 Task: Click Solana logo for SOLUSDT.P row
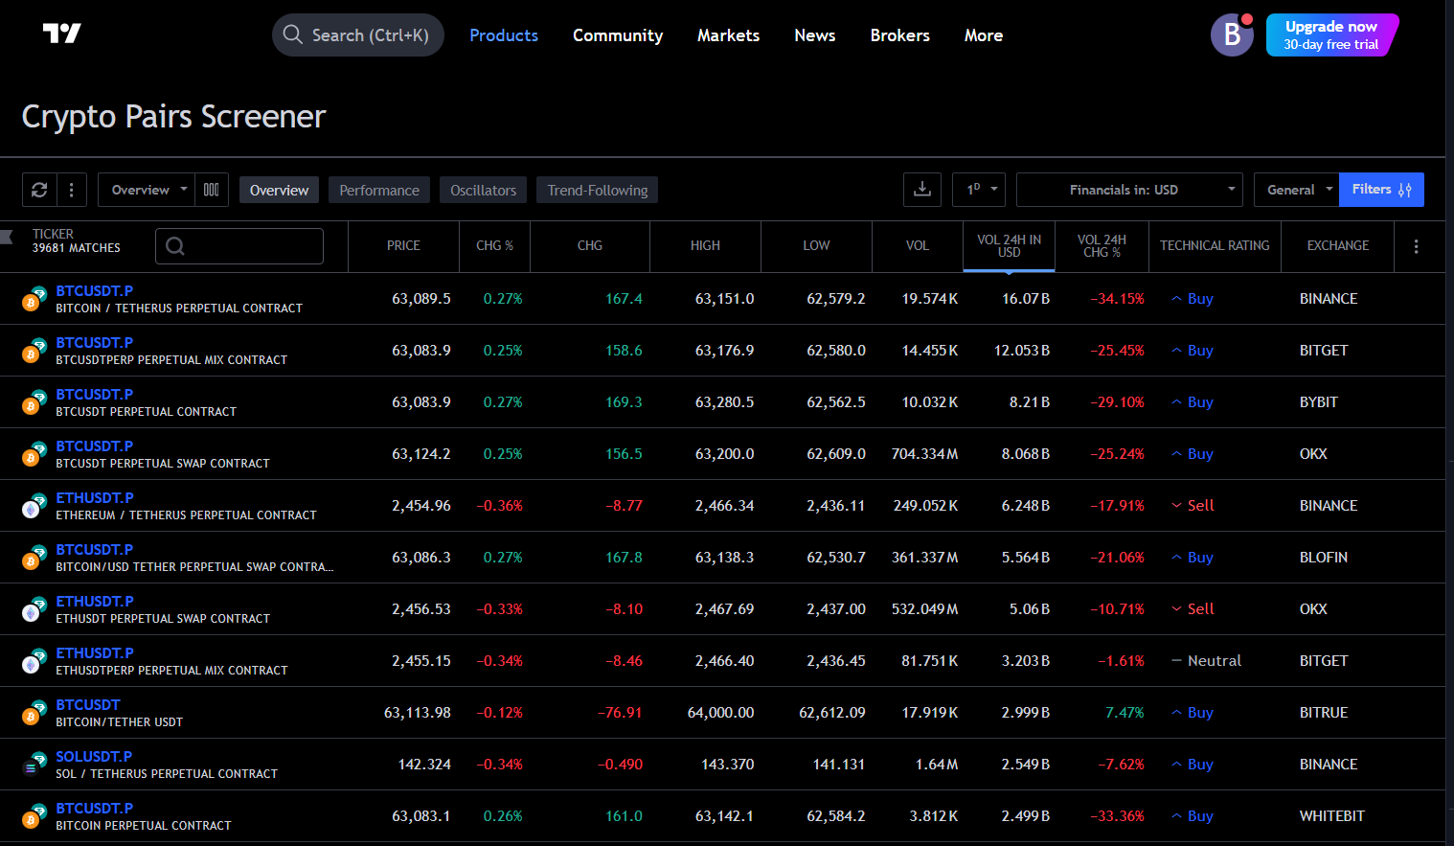34,765
